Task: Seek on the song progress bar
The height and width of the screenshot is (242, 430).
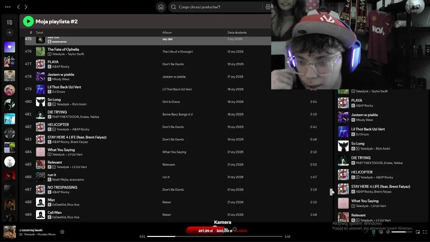Action: click(x=215, y=237)
